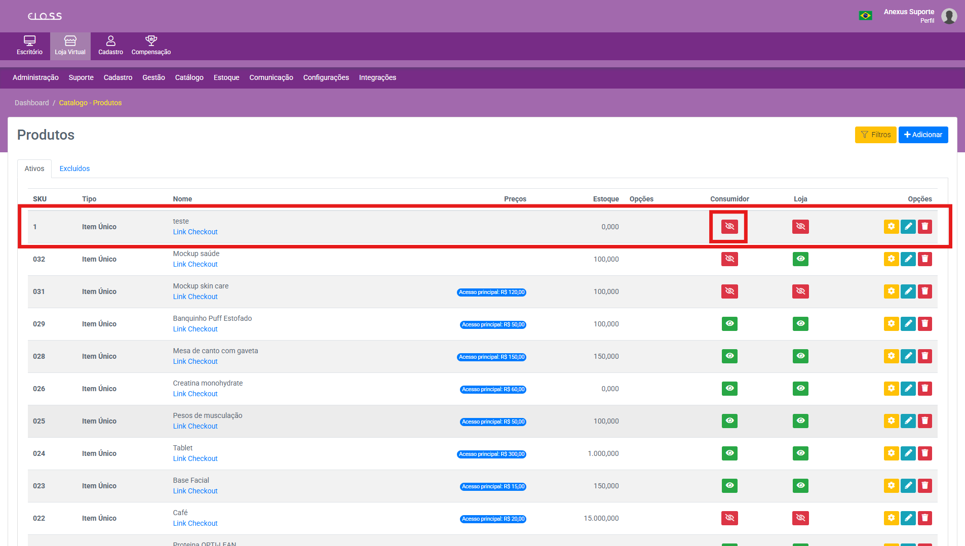
Task: Open the user profile avatar
Action: 949,16
